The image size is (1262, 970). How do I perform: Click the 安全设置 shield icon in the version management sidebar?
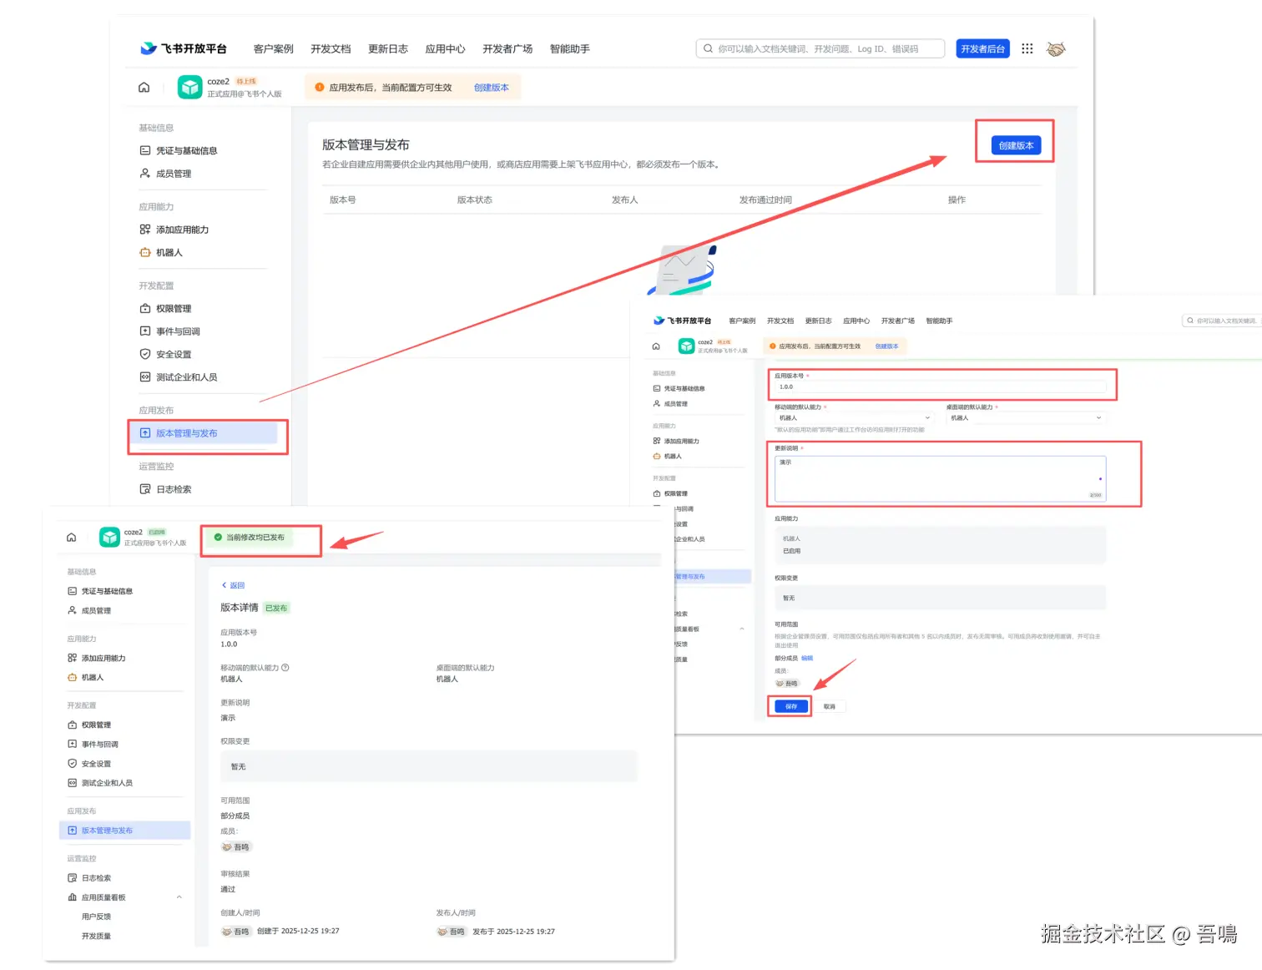145,354
